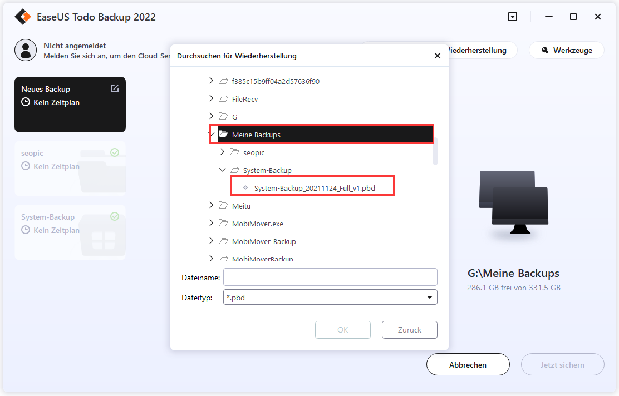Click the folder icon next to G

tap(223, 116)
